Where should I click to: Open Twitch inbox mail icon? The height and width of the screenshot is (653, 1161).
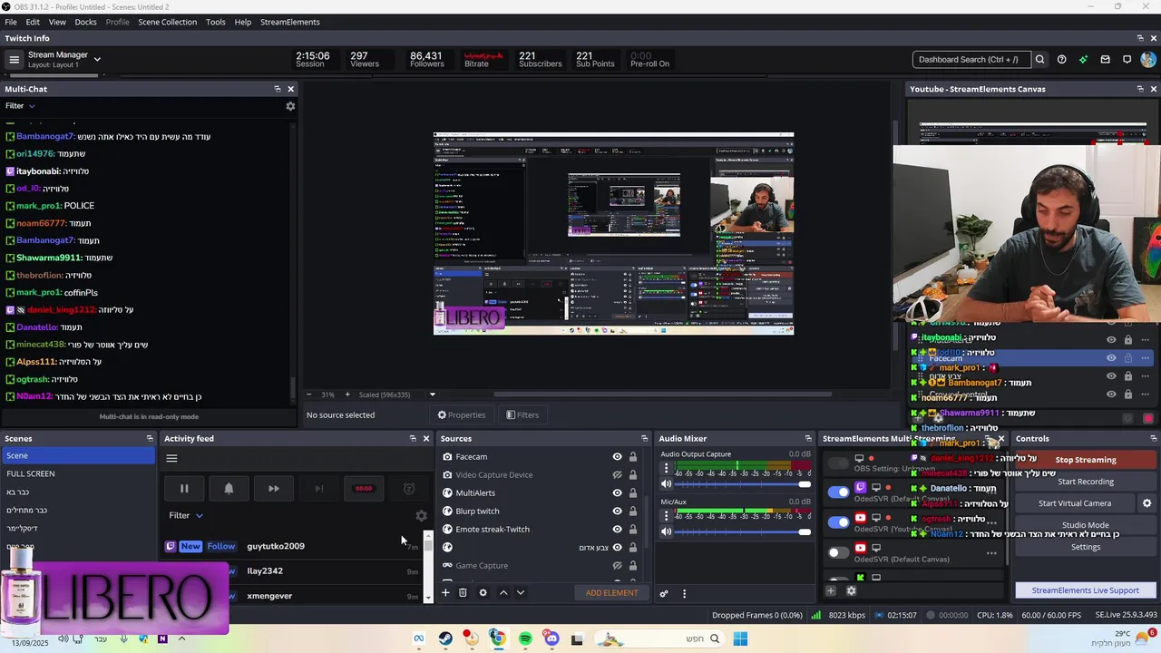click(1105, 60)
